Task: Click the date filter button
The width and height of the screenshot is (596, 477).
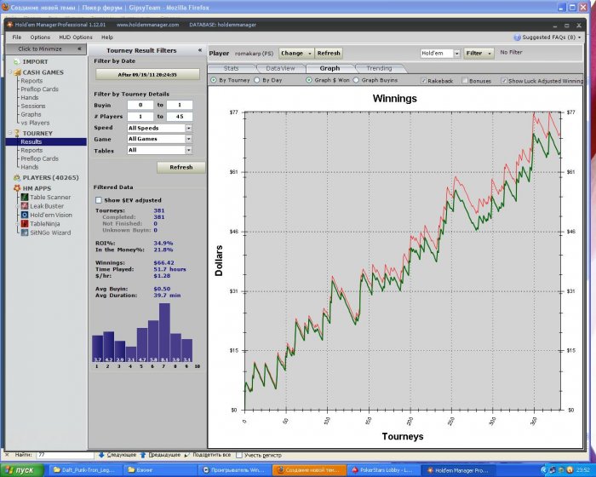Action: coord(147,75)
